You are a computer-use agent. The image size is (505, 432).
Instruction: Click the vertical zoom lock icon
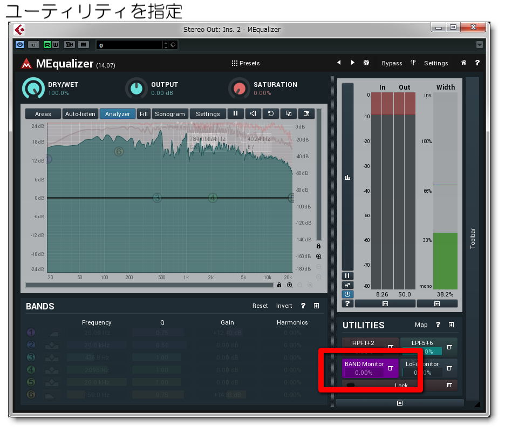(x=318, y=246)
